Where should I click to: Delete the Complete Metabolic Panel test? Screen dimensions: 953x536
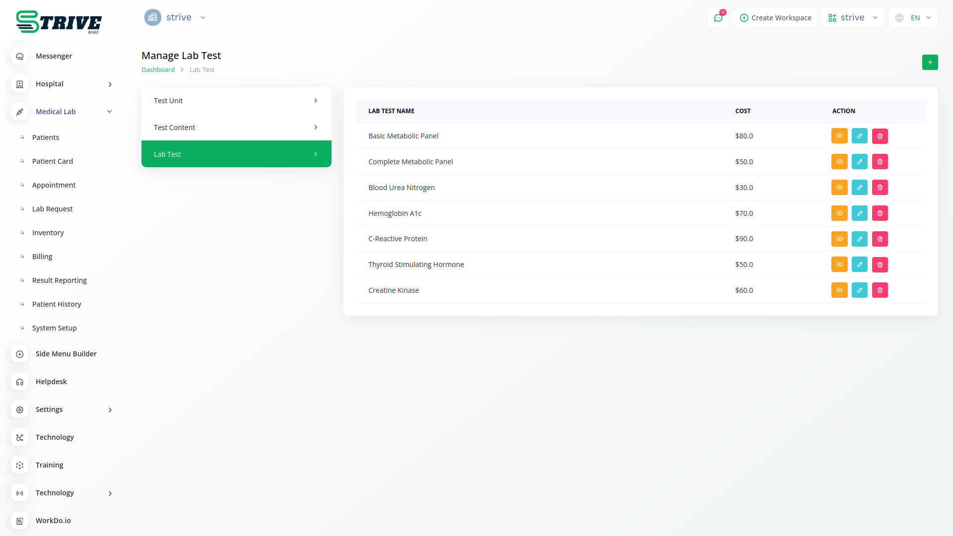(880, 162)
